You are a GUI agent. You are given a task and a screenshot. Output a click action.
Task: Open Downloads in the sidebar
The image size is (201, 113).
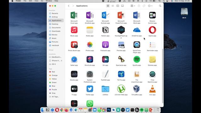(x=56, y=31)
